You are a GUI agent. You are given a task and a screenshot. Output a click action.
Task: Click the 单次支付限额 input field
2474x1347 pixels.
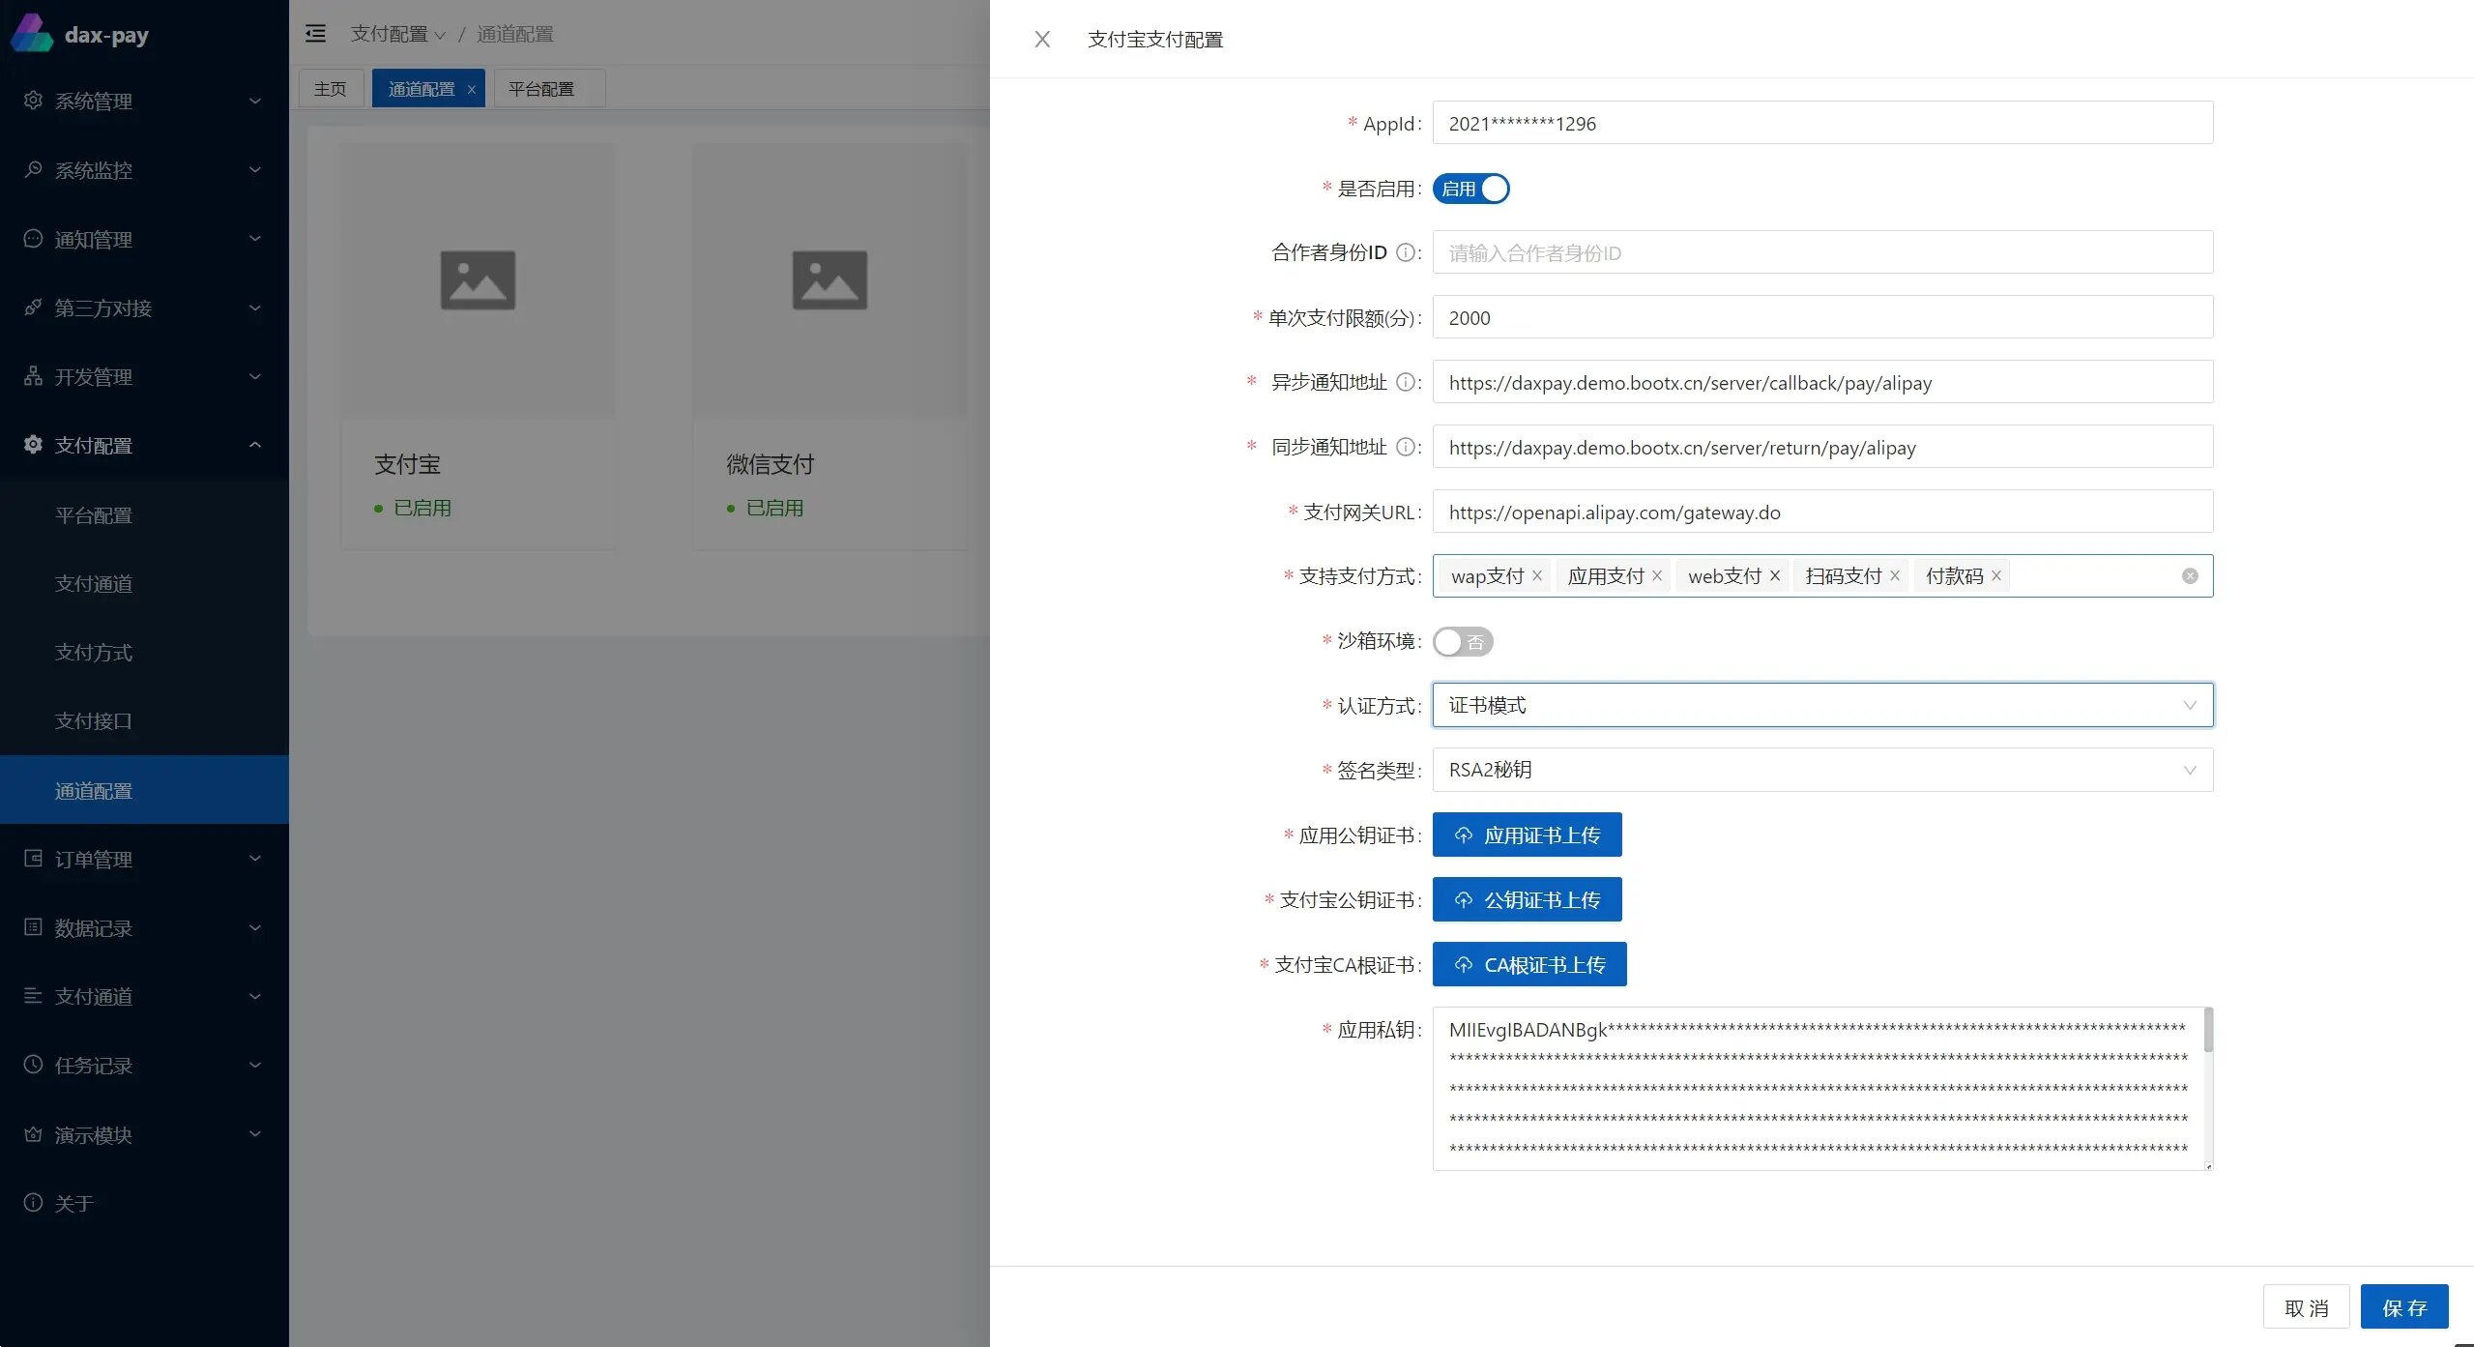[1822, 317]
